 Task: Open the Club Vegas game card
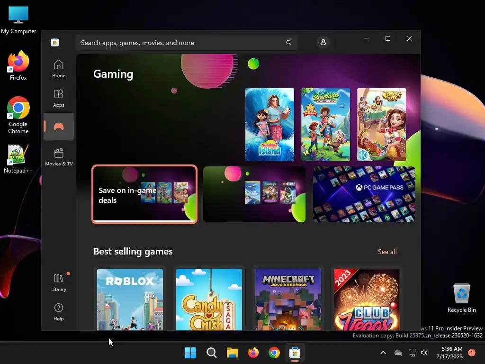(367, 300)
